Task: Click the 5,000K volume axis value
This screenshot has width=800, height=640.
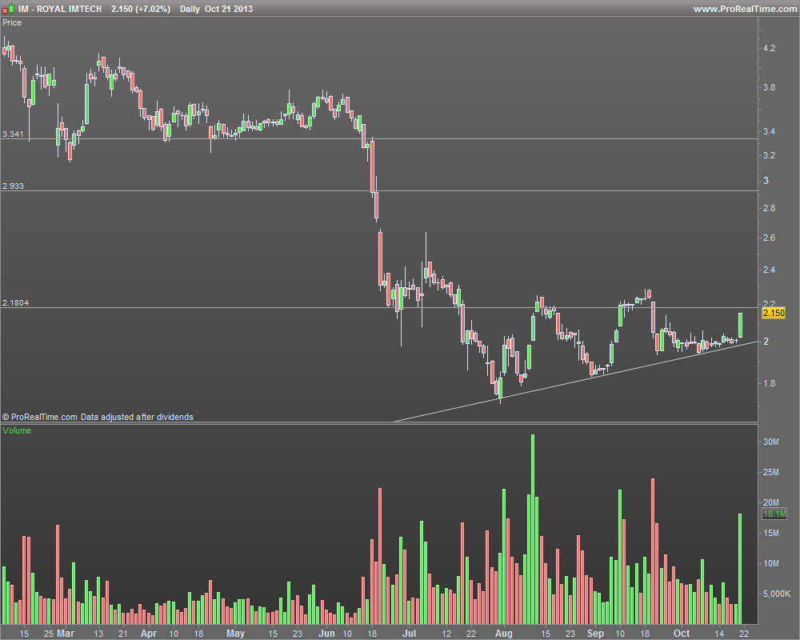Action: point(777,594)
